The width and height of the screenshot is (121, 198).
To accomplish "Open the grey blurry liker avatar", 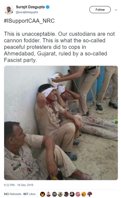I will (x=54, y=194).
